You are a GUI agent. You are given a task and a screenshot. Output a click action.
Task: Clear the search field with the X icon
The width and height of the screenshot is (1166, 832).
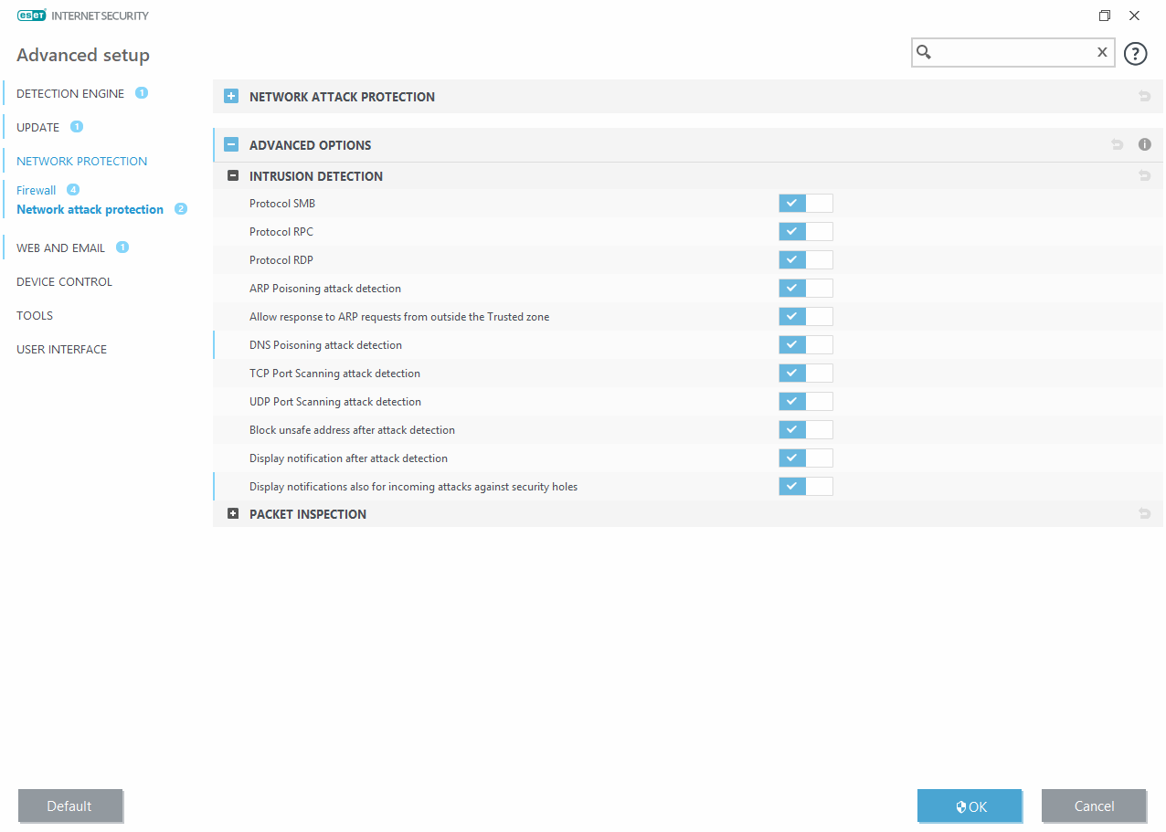point(1102,53)
